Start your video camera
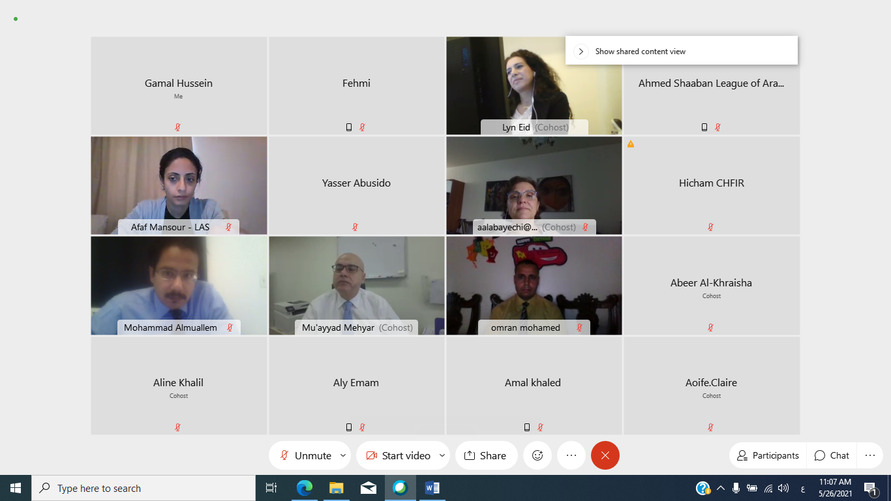Image resolution: width=891 pixels, height=501 pixels. pos(398,455)
